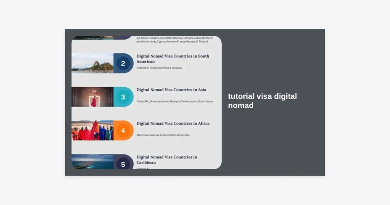Viewport: 390px width, 205px height.
Task: Open the Caribbean seascape thumbnail
Action: coord(93,162)
